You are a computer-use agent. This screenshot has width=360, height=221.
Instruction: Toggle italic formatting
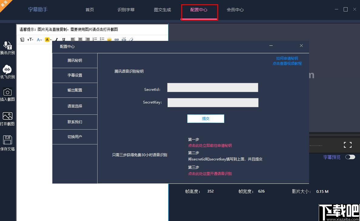coord(56,39)
